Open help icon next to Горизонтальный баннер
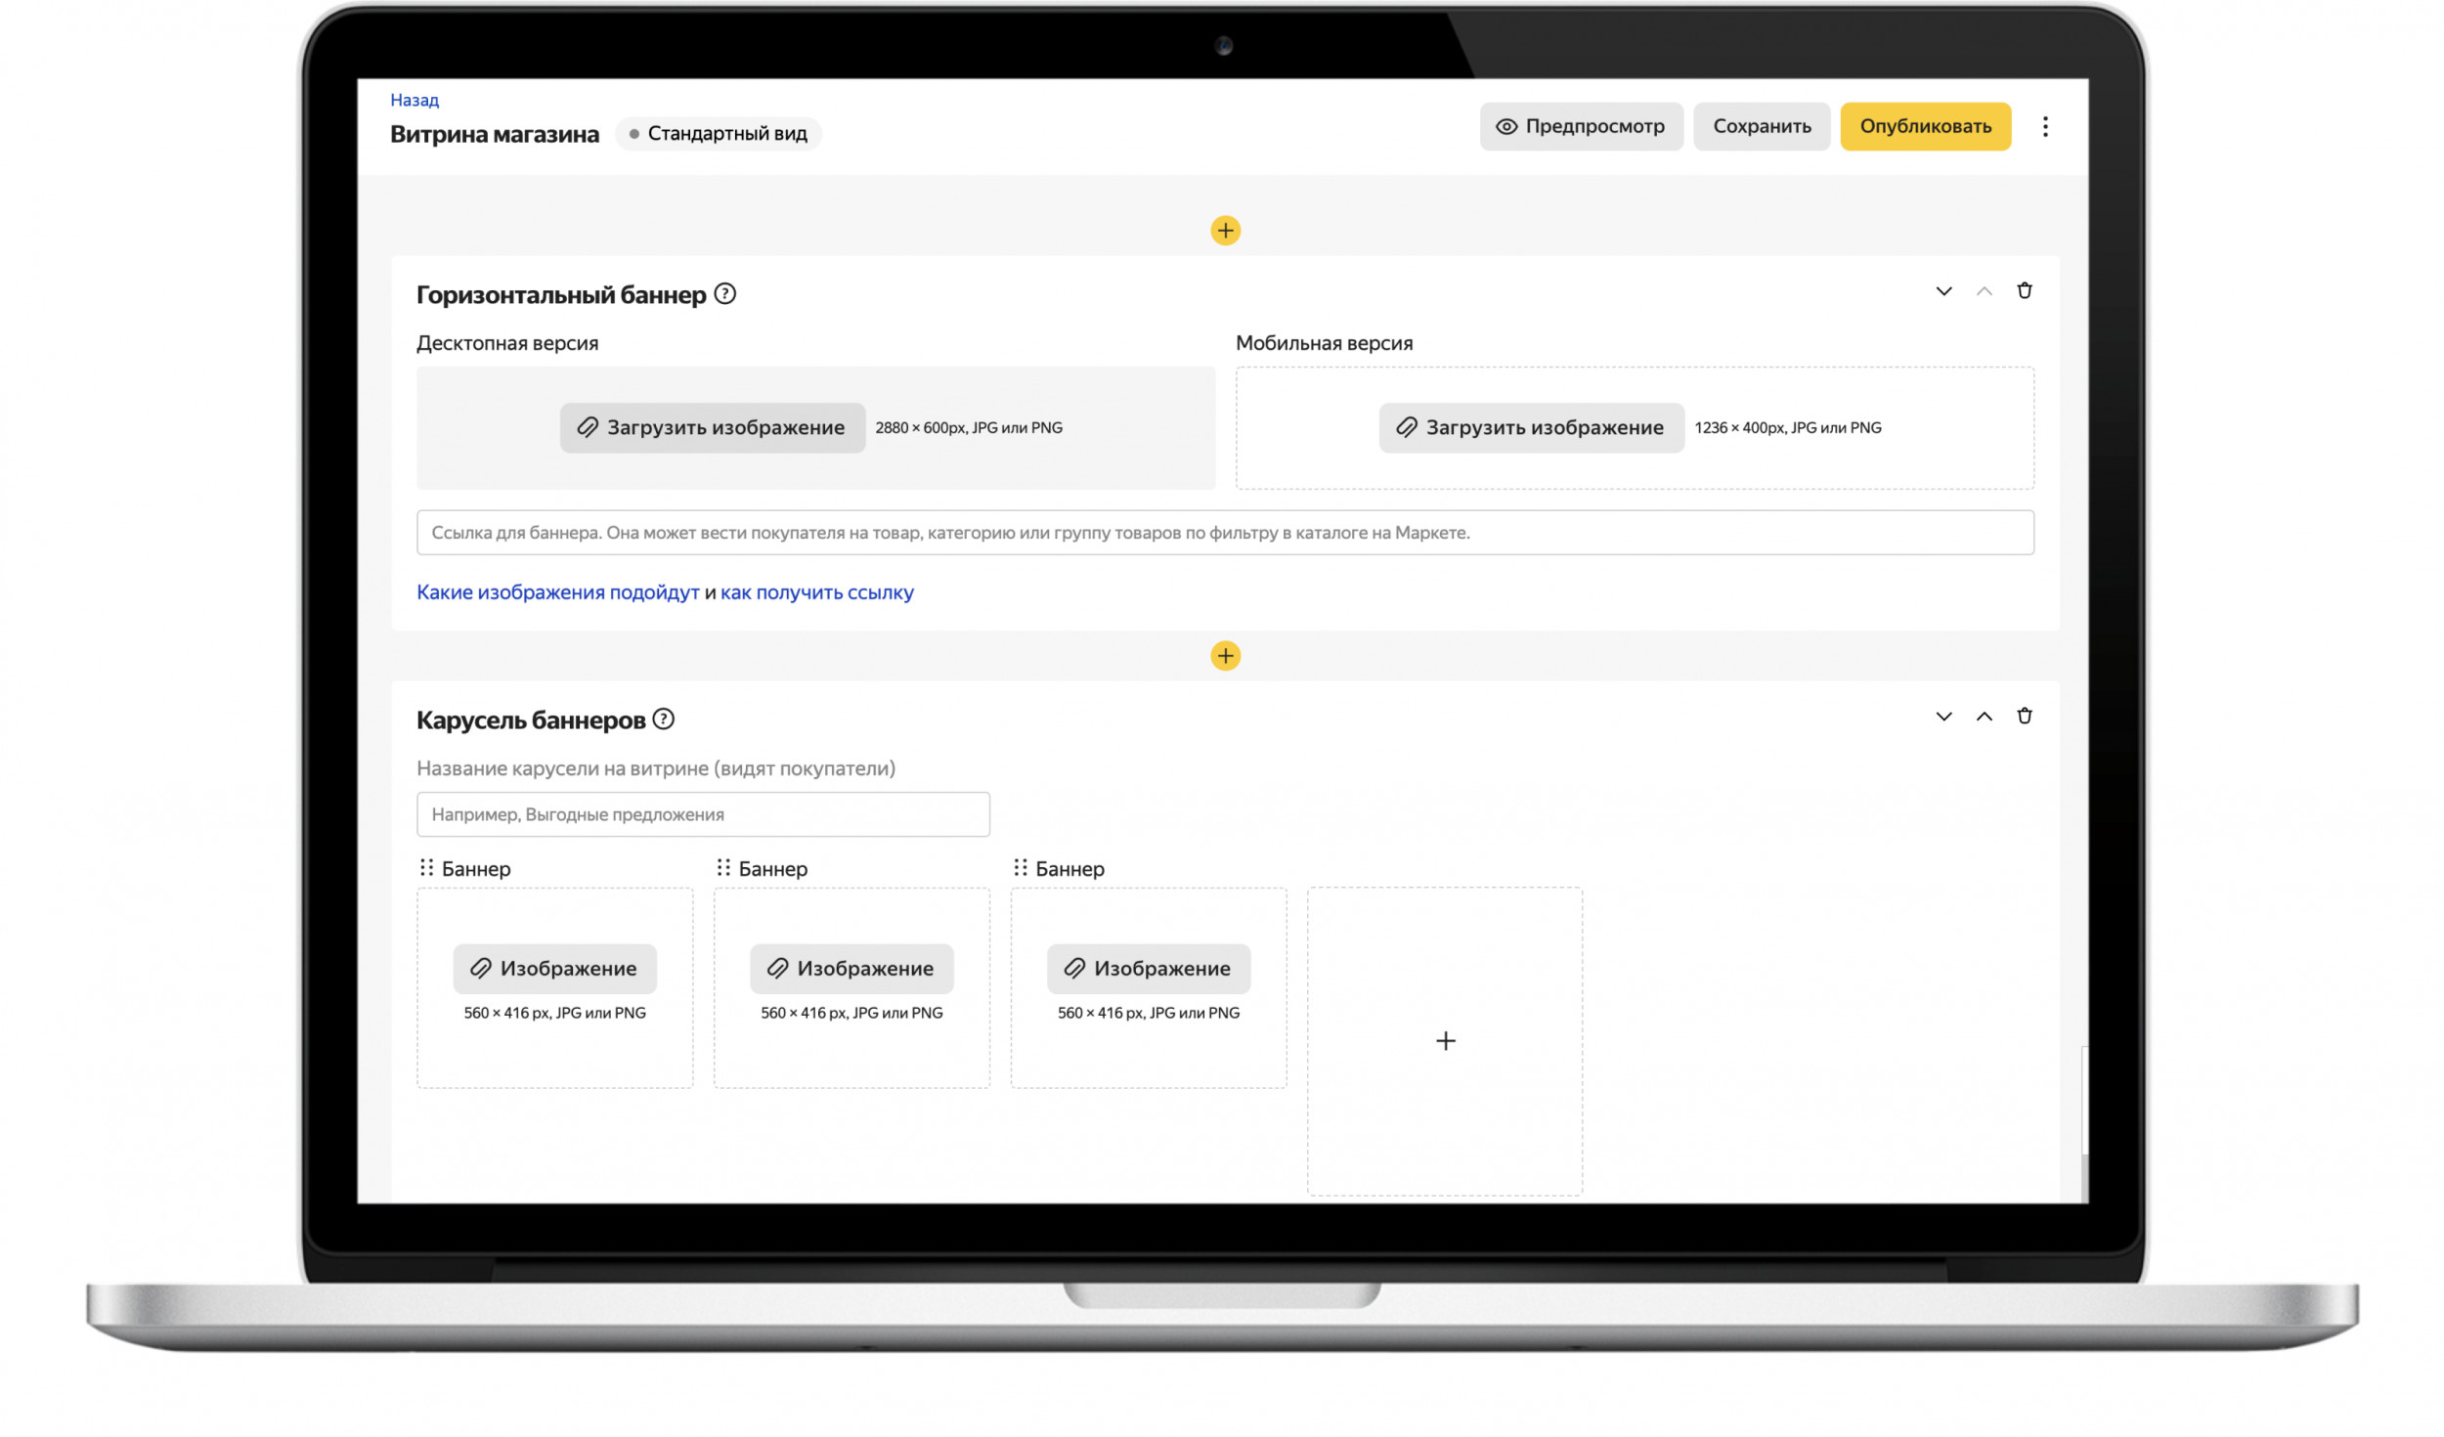This screenshot has width=2444, height=1437. 724,293
